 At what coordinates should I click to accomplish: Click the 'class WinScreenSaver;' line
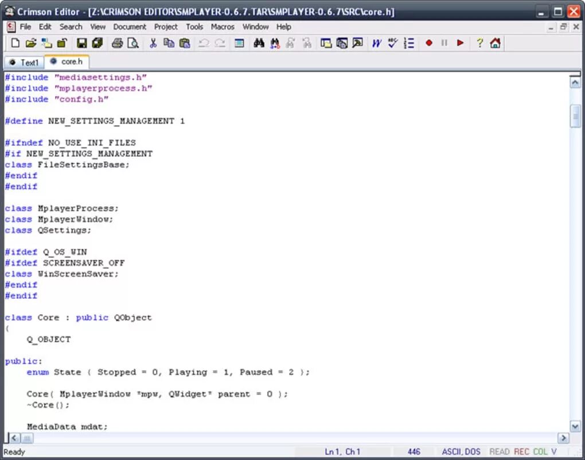pyautogui.click(x=61, y=274)
